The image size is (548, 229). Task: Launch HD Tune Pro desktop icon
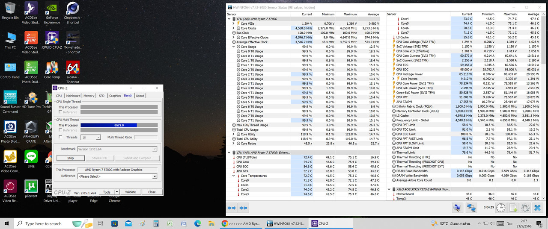[31, 100]
